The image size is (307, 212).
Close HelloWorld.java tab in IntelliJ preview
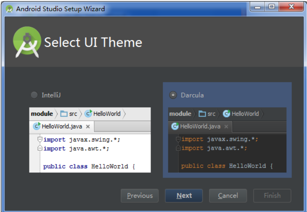pos(88,127)
